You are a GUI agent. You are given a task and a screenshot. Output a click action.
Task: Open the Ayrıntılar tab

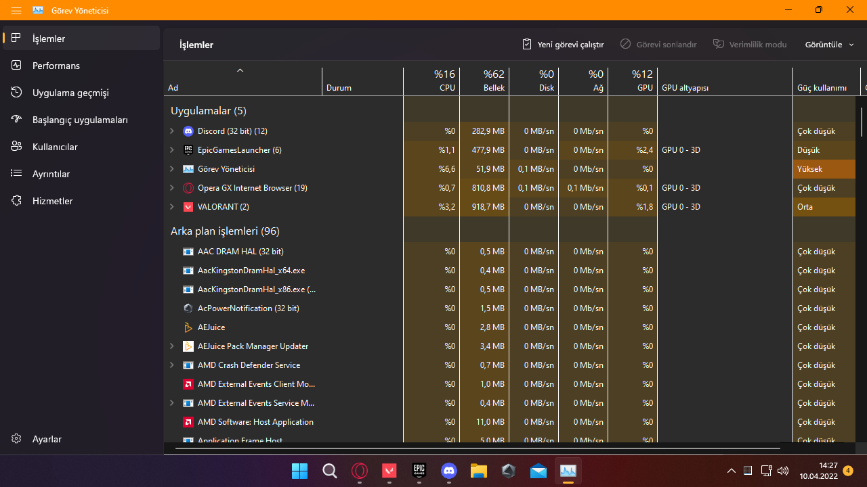pyautogui.click(x=81, y=174)
